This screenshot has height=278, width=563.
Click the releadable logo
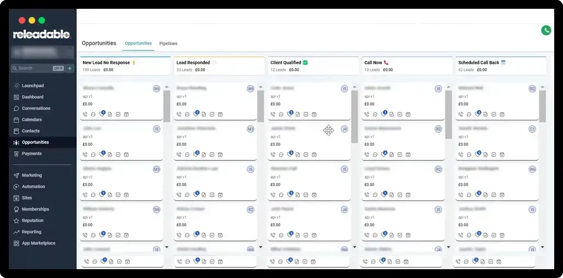[x=42, y=35]
